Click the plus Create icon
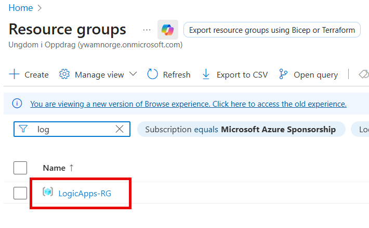369x228 pixels. tap(14, 74)
